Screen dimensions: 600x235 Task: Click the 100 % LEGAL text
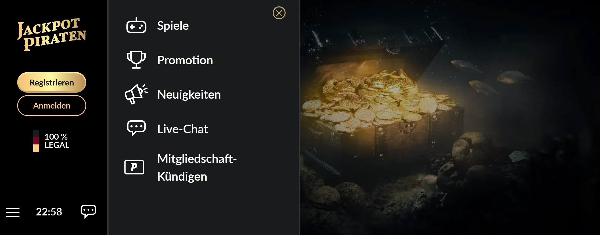coord(57,141)
